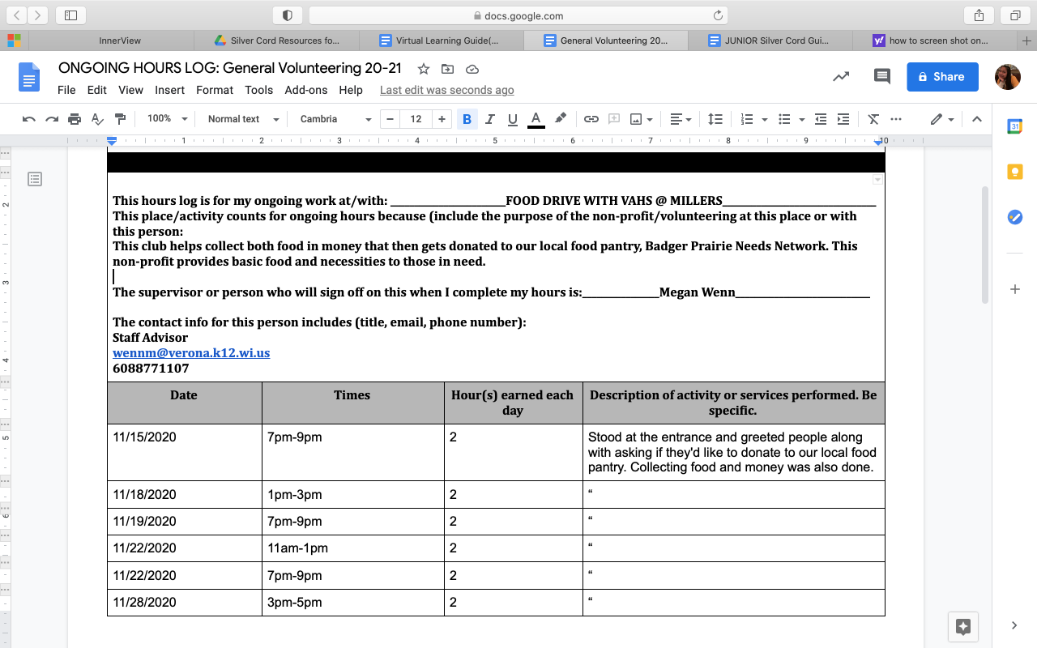Decrease the font size

point(390,119)
